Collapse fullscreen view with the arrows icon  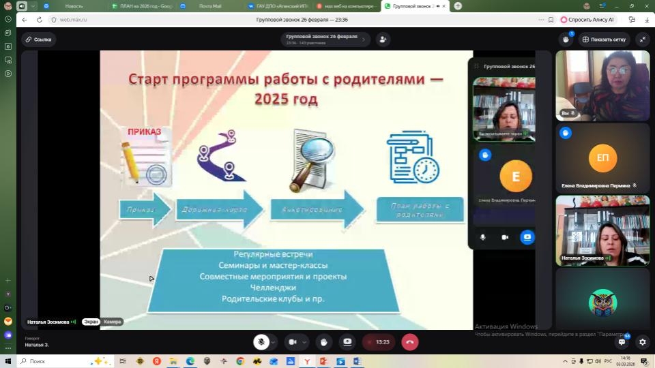point(642,40)
